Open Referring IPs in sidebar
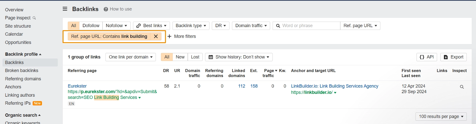476x124 pixels. tap(18, 103)
